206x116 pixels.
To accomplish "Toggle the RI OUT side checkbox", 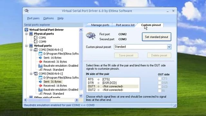I will (160, 91).
